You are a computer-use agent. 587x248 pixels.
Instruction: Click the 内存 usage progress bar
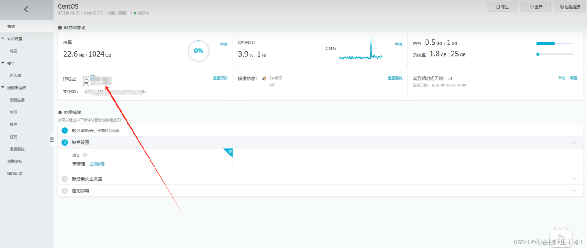pos(554,43)
